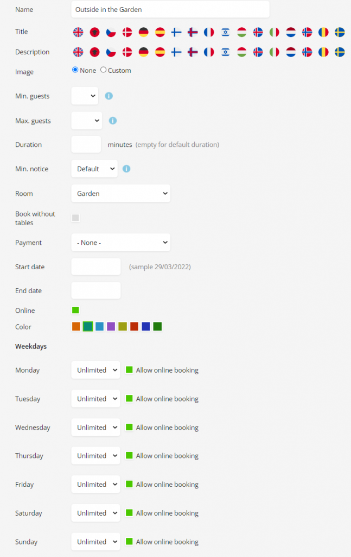Open the Payment dropdown

tap(121, 243)
